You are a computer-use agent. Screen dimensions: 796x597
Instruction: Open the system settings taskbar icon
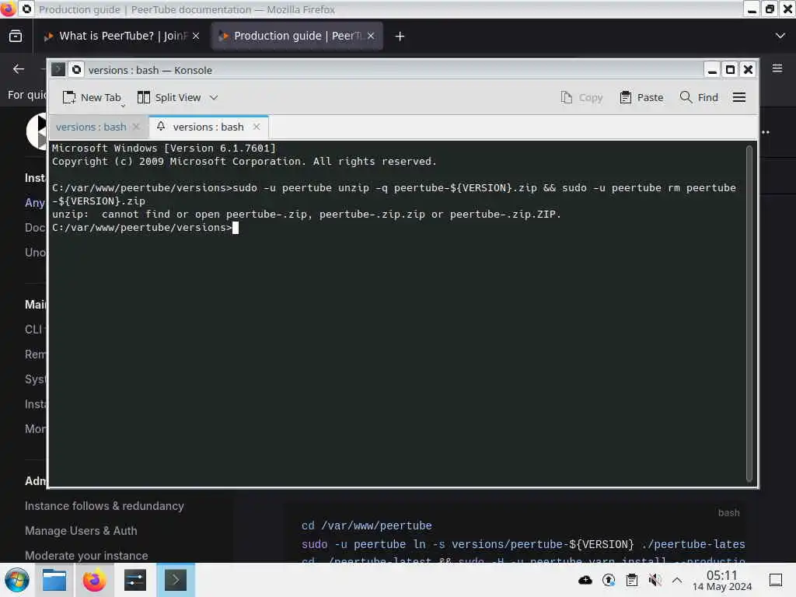[135, 580]
